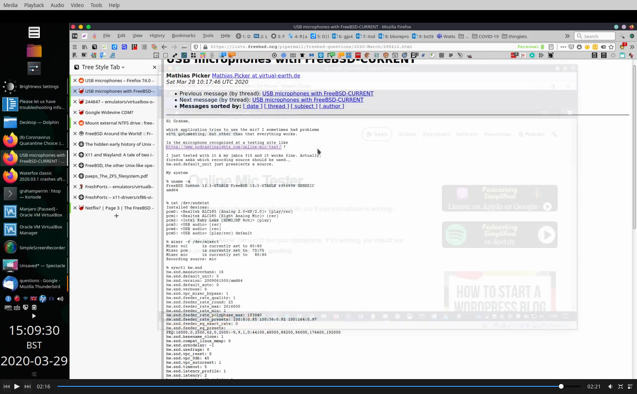The width and height of the screenshot is (637, 394).
Task: Mute audio using VLC speaker icon
Action: (610, 387)
